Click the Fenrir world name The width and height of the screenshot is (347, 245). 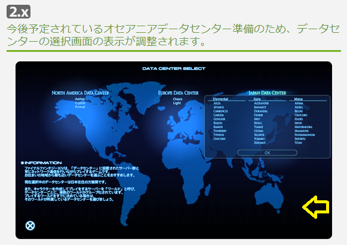[259, 115]
